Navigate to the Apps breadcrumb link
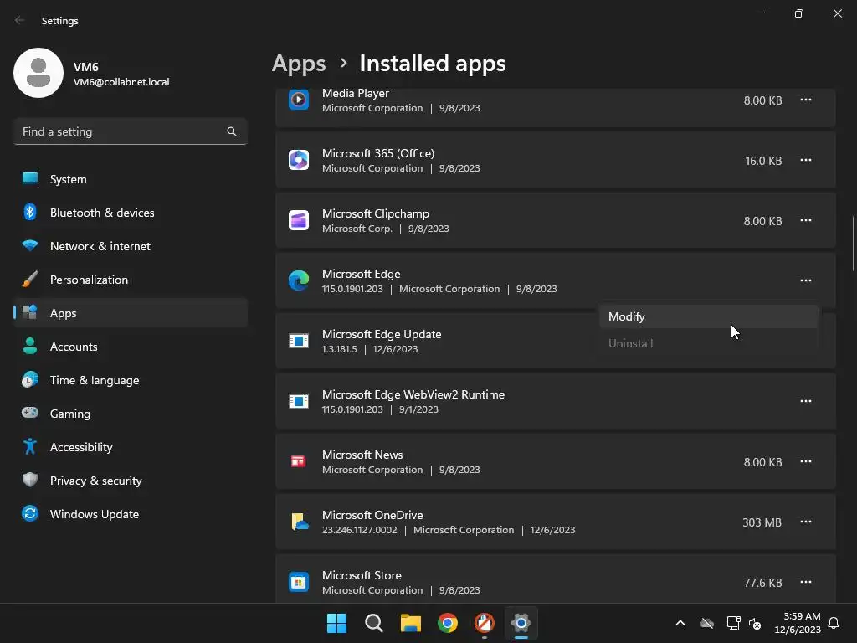 (299, 64)
